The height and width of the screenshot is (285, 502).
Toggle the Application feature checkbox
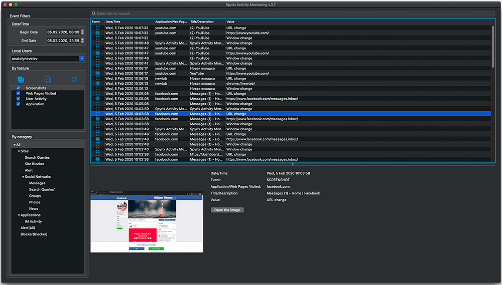[x=18, y=104]
